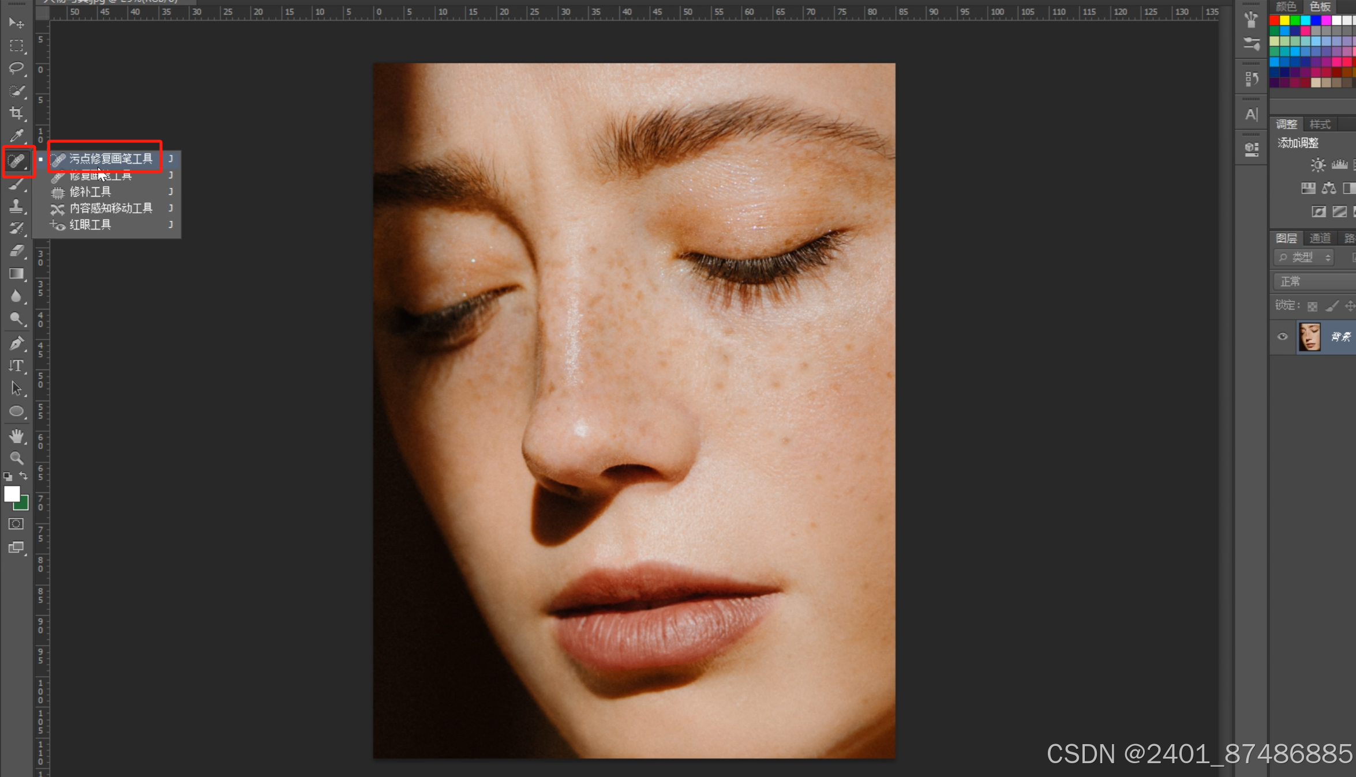Hide the Background layer with eye icon
The image size is (1356, 777).
[1282, 337]
